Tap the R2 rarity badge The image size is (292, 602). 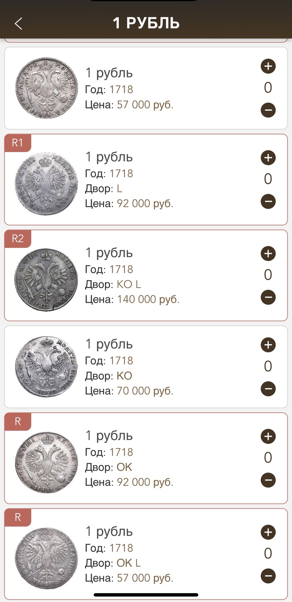click(x=18, y=239)
